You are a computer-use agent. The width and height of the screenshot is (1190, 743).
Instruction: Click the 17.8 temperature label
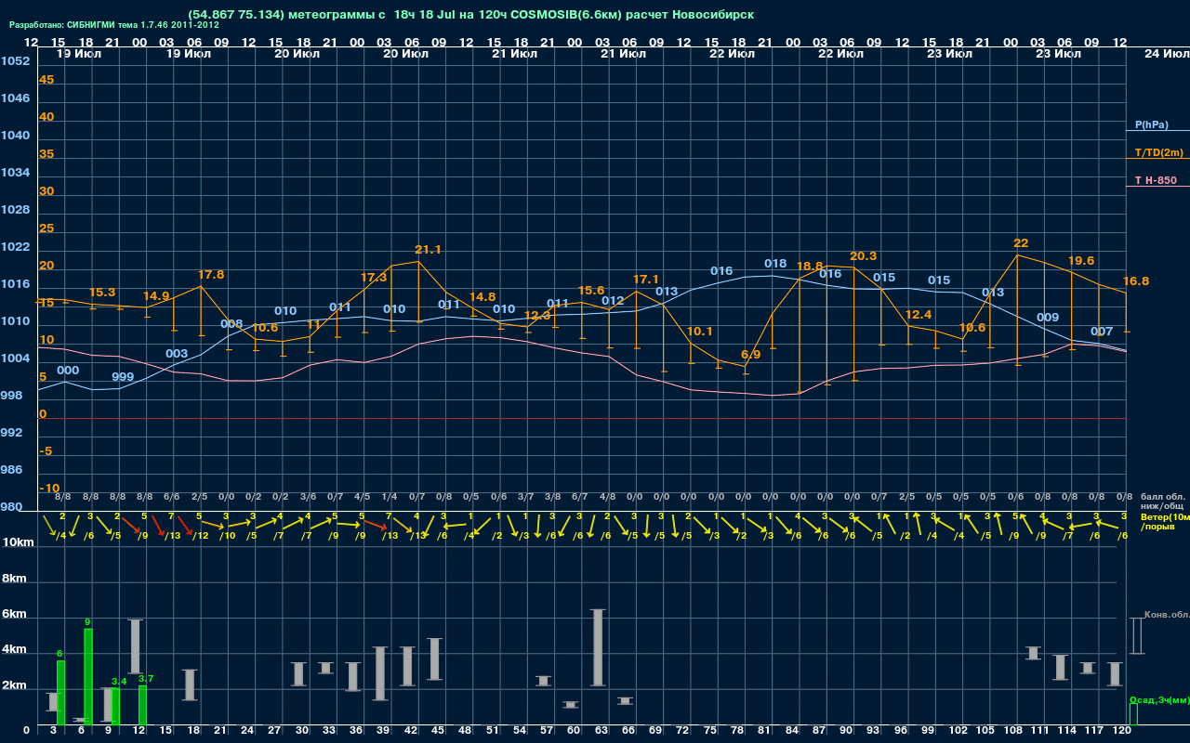(211, 275)
